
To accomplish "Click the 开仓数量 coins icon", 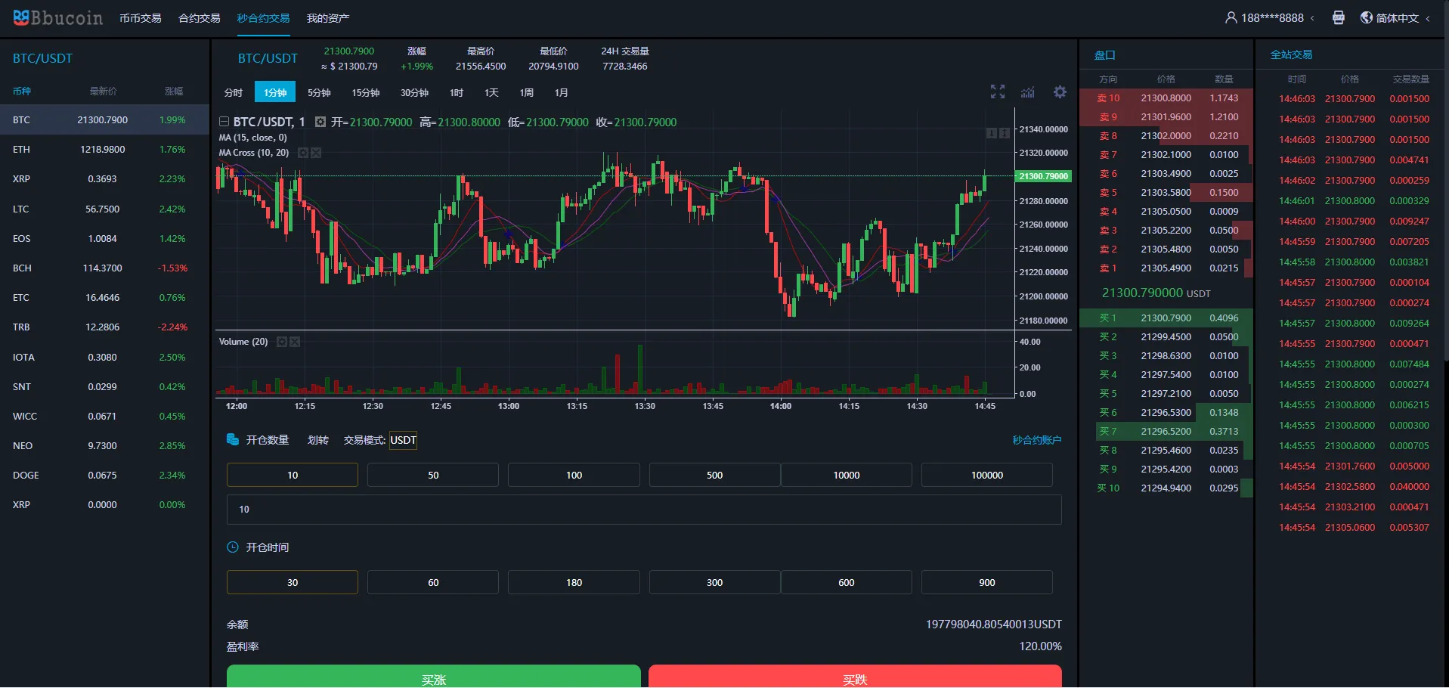I will click(x=233, y=440).
